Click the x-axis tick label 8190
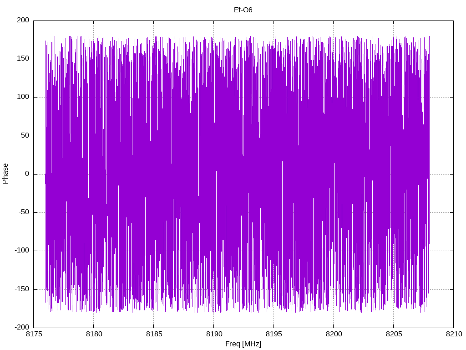466x350 pixels. pyautogui.click(x=214, y=334)
